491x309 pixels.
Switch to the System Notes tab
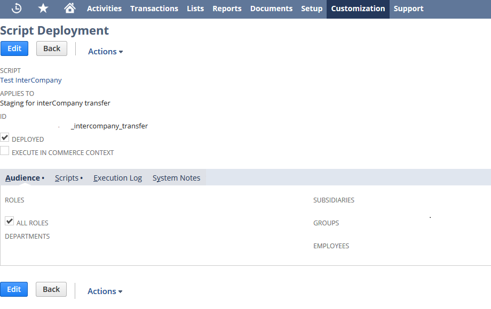[x=176, y=178]
